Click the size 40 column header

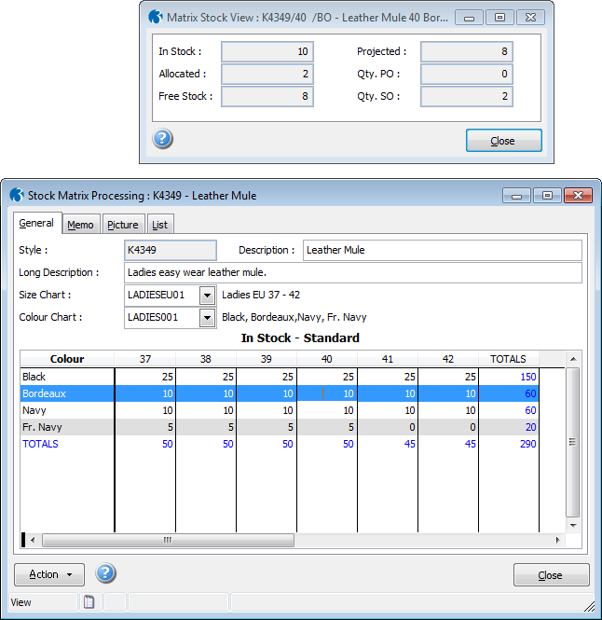[x=327, y=359]
